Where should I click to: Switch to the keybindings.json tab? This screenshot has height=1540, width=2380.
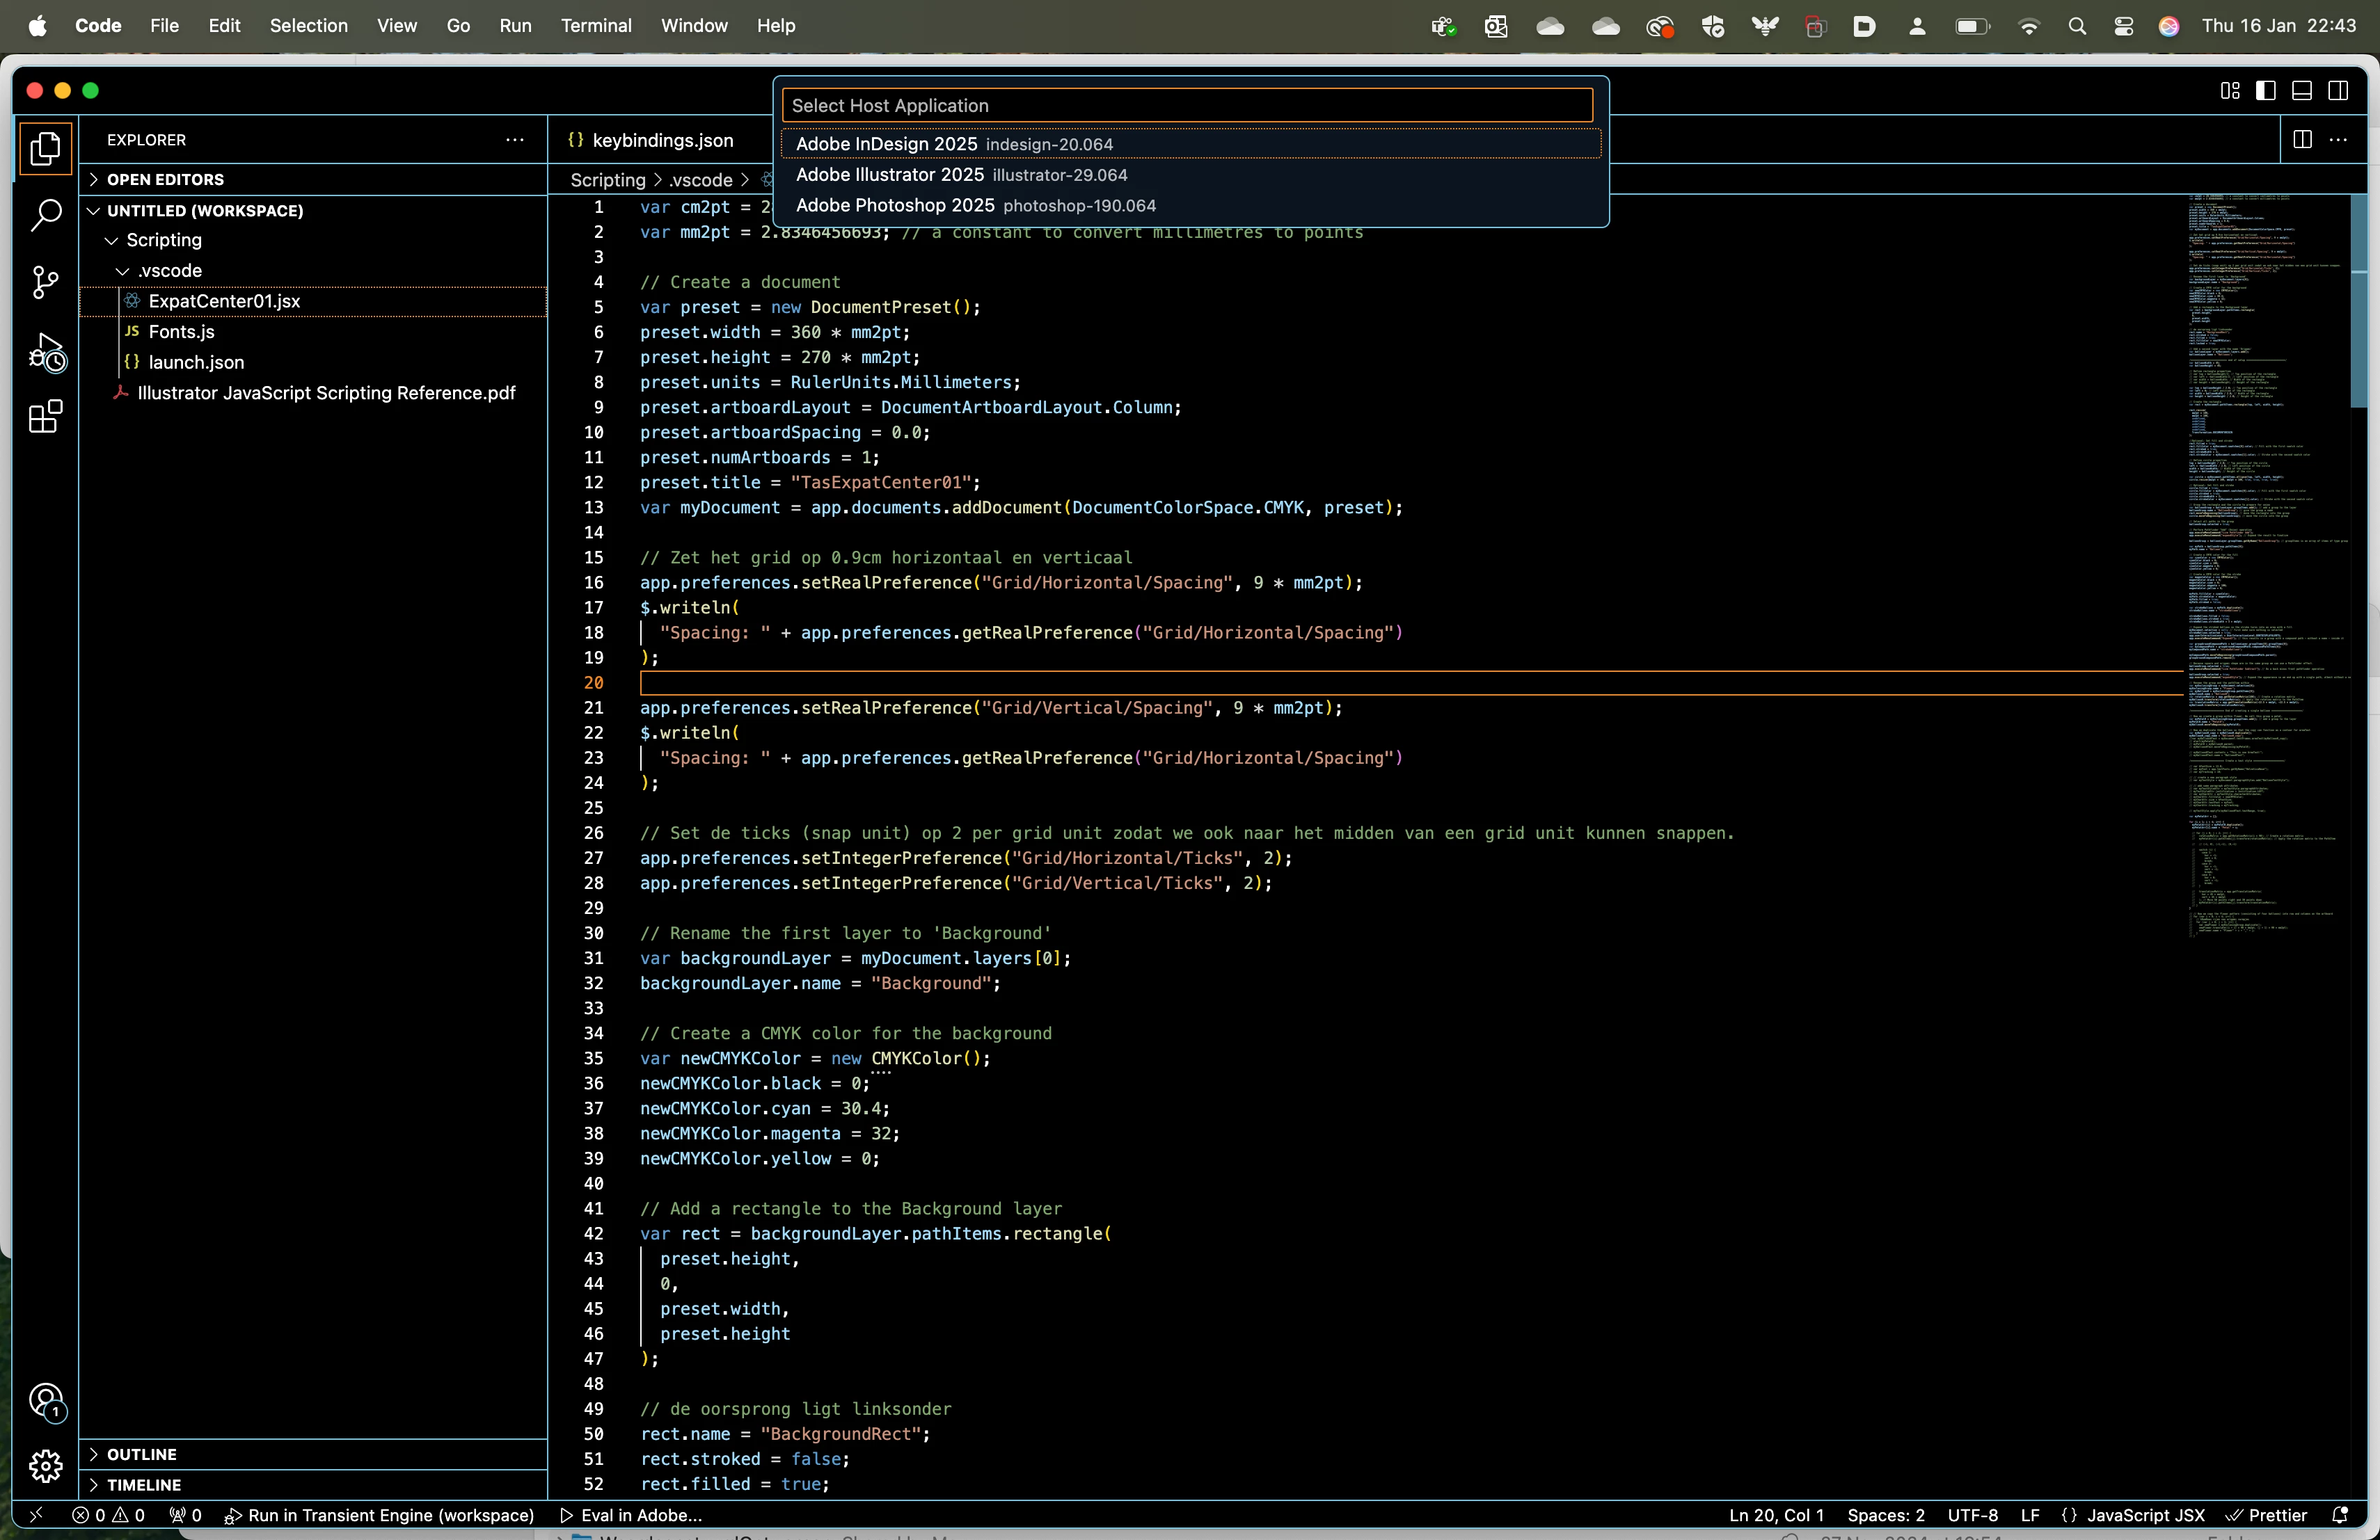pos(662,141)
